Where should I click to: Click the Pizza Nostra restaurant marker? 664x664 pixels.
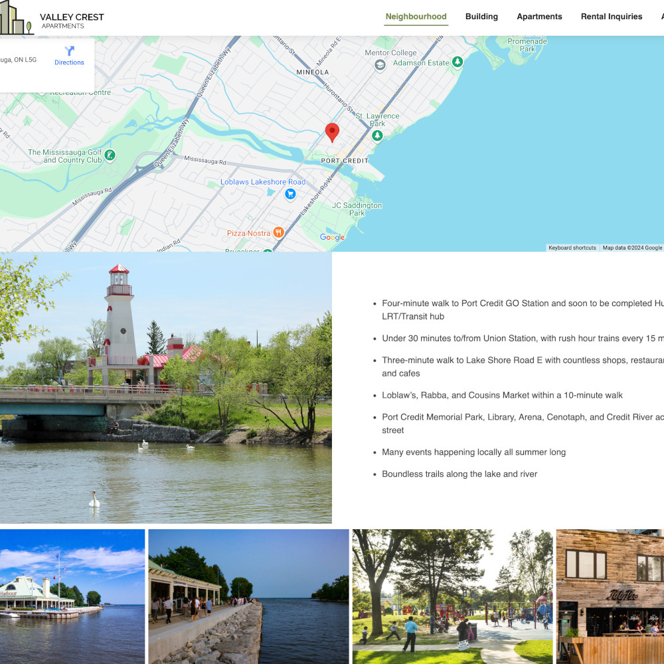point(278,232)
